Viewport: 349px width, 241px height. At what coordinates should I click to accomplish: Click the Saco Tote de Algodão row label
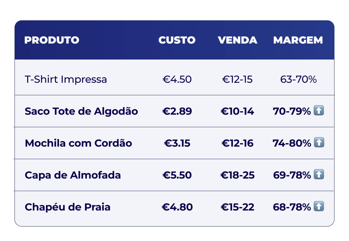point(81,111)
